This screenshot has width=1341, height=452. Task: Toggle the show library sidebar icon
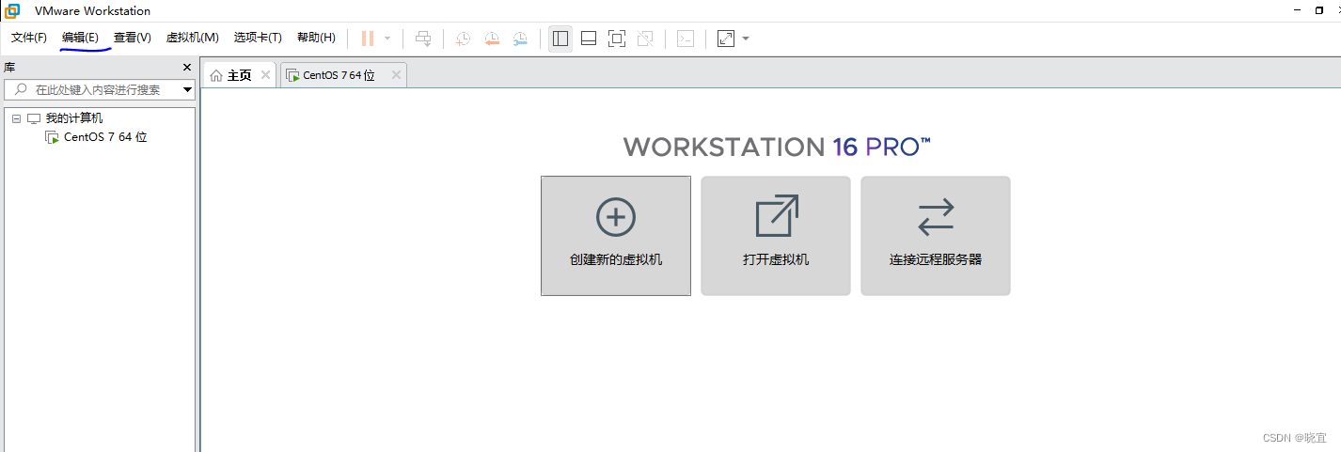560,39
